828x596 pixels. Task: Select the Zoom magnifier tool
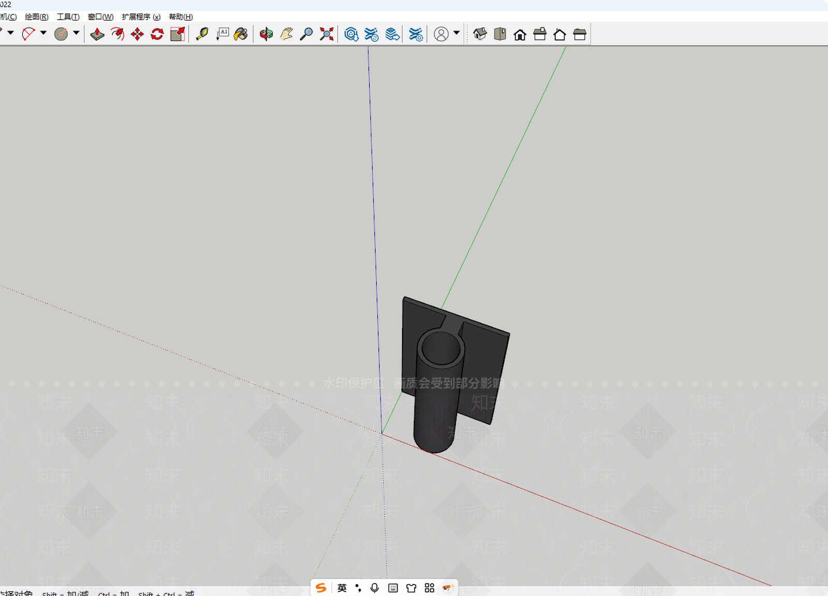pyautogui.click(x=306, y=34)
